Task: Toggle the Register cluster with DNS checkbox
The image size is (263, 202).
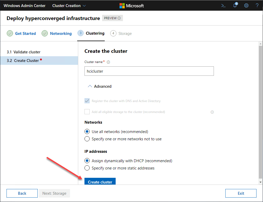Action: 87,101
